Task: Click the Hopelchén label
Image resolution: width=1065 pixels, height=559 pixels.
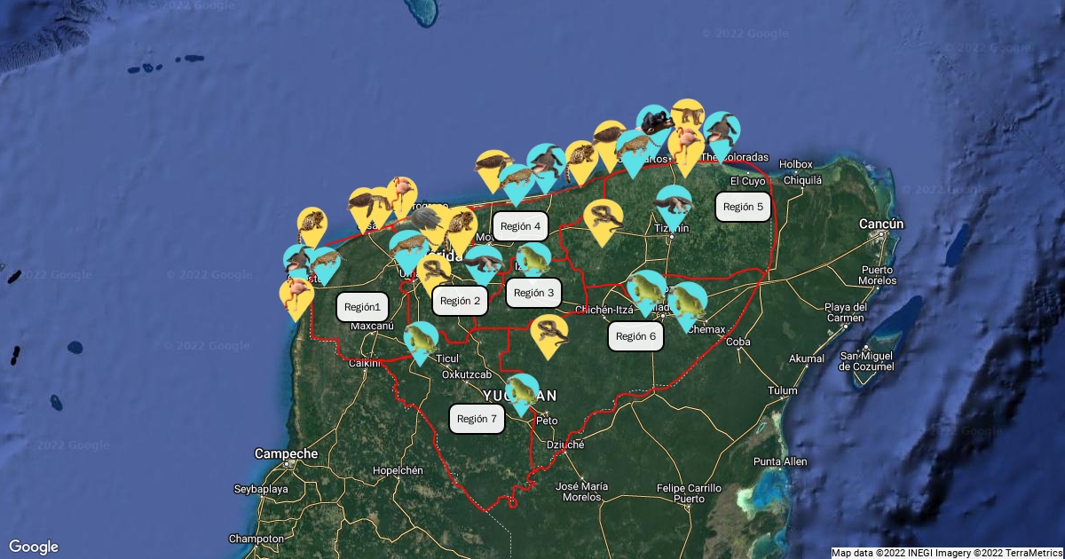Action: pos(398,470)
